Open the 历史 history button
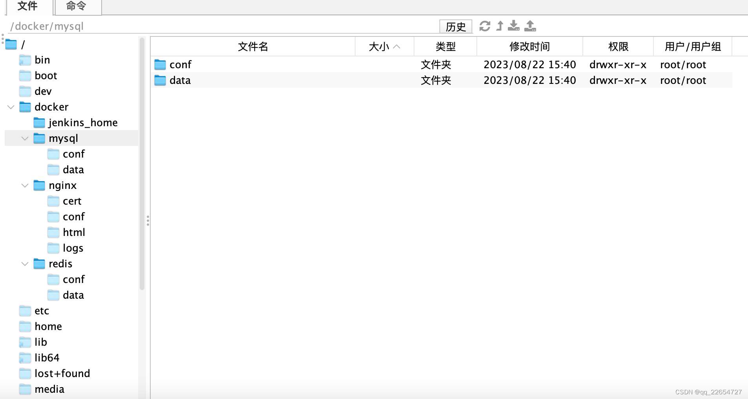Image resolution: width=748 pixels, height=399 pixels. [456, 27]
